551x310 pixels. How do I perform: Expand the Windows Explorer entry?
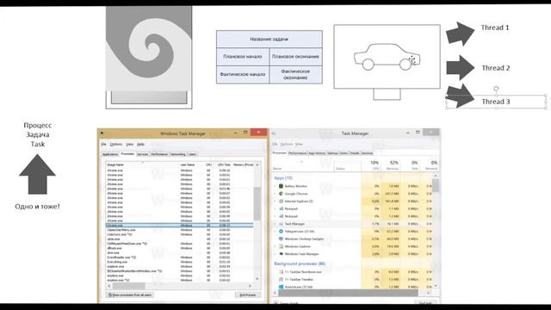click(x=275, y=246)
